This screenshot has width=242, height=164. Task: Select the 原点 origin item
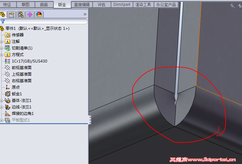[x=16, y=87]
